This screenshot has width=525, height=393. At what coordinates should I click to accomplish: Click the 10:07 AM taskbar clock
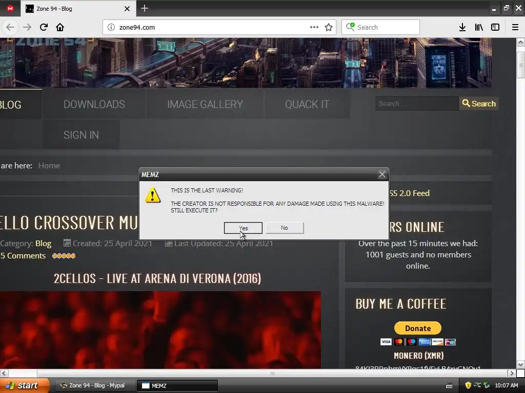pos(506,385)
